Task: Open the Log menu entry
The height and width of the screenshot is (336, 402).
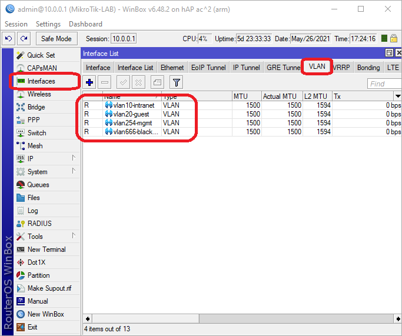Action: click(47, 211)
